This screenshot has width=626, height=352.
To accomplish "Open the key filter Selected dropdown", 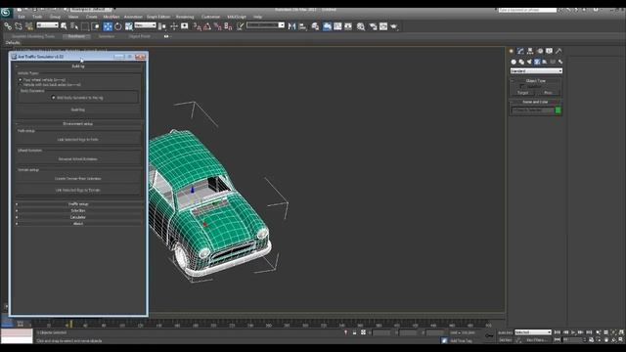I will tap(533, 332).
